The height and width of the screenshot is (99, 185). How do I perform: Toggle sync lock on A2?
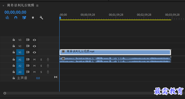28,66
